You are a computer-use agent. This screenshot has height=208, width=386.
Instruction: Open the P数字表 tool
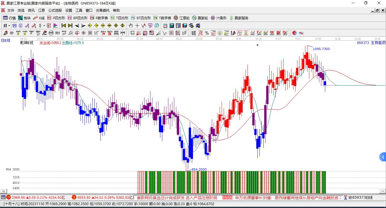pyautogui.click(x=99, y=18)
